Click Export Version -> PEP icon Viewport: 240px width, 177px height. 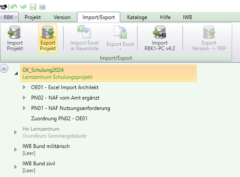point(209,32)
